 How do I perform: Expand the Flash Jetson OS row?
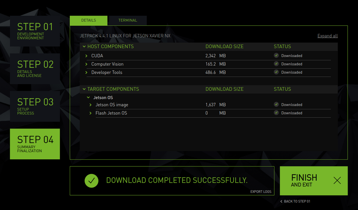[90, 113]
